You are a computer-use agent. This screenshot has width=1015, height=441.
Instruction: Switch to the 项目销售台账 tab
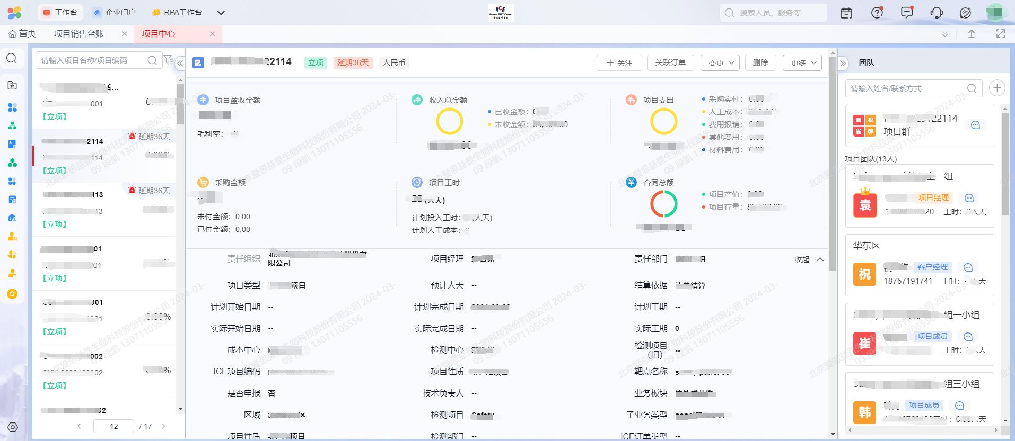[x=79, y=34]
